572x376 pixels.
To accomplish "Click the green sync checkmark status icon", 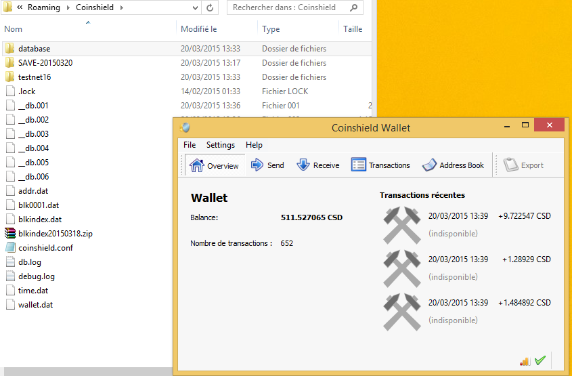I will (x=540, y=360).
